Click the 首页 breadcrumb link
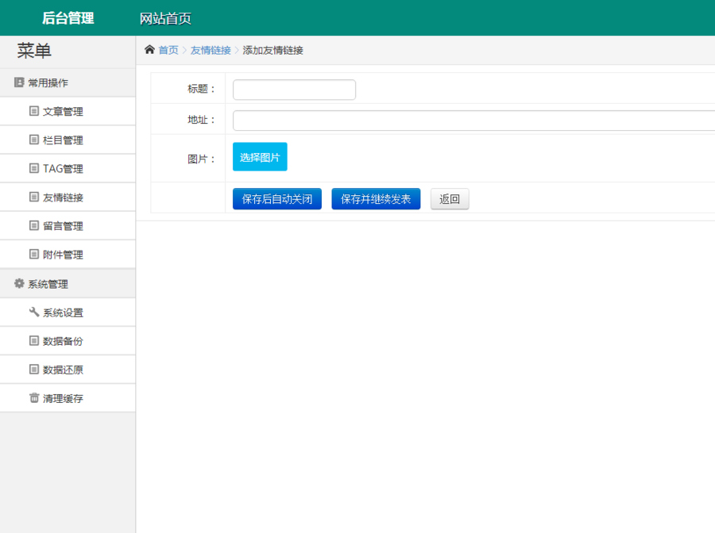 (x=168, y=50)
